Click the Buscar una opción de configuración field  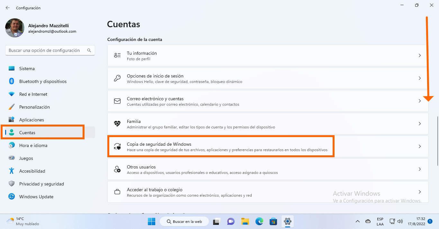point(50,50)
